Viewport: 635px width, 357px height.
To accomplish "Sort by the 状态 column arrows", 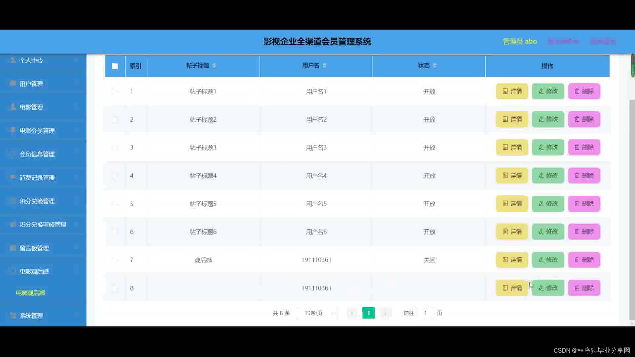I will pyautogui.click(x=435, y=66).
